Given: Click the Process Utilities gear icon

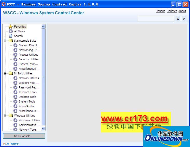Looking at the screenshot, I should click(15, 55).
